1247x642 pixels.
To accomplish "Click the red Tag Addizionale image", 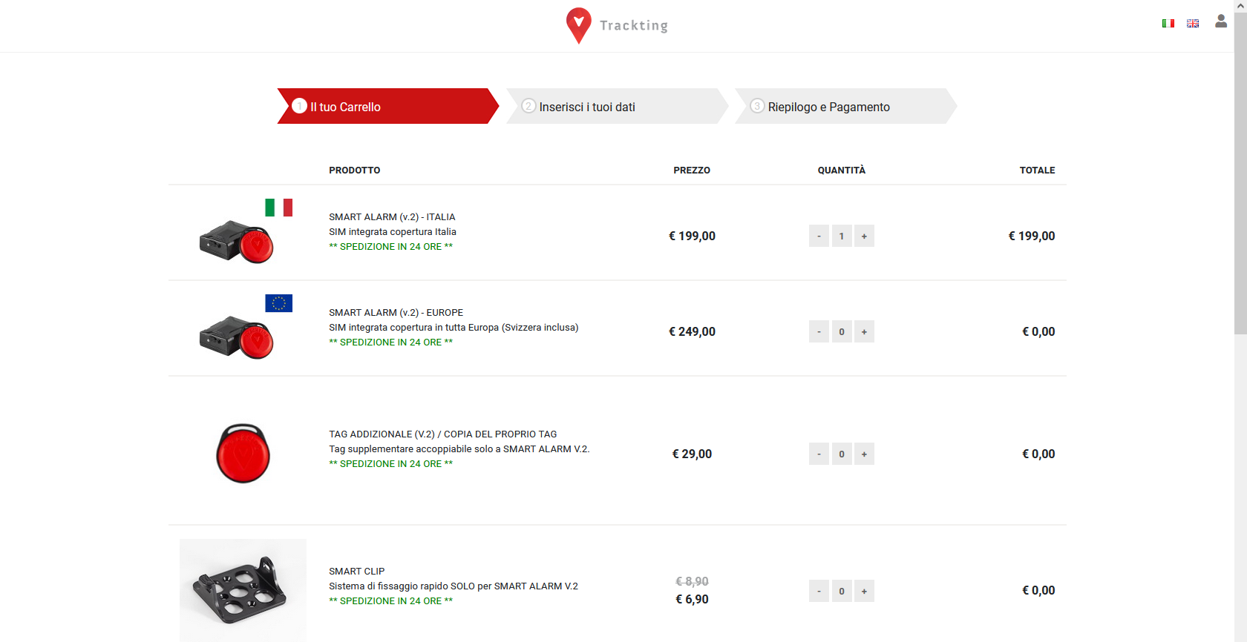I will click(243, 453).
